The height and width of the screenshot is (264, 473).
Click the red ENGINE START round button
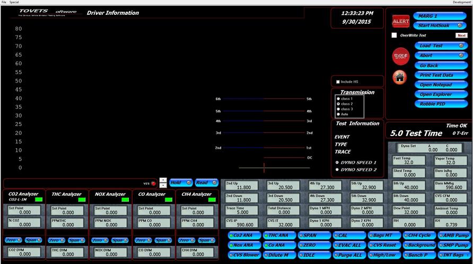click(400, 56)
